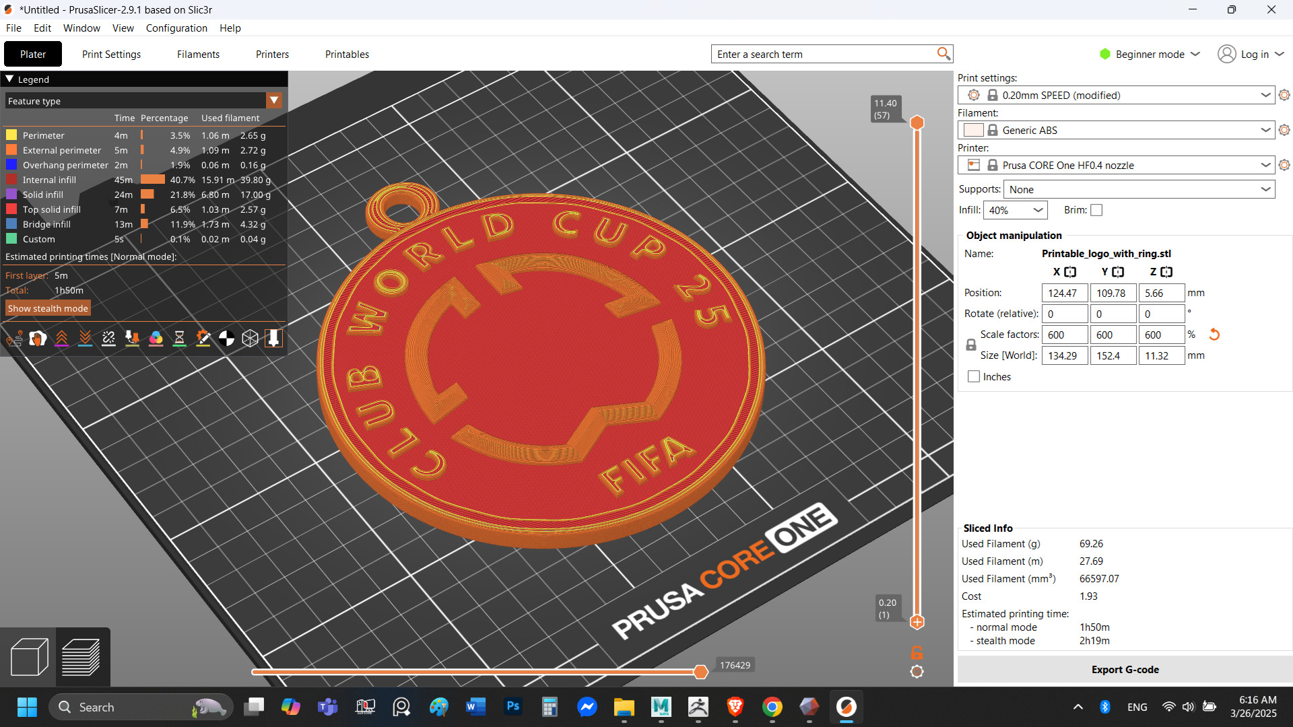Open the Feature type view dropdown

click(143, 101)
